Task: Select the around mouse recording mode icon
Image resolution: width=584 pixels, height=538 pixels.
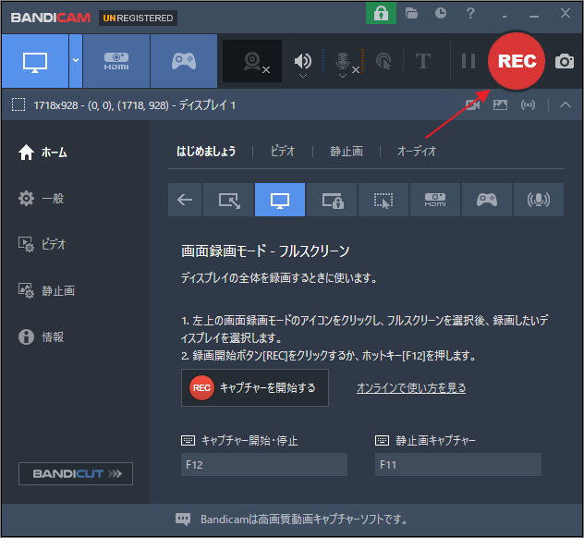Action: [x=383, y=200]
